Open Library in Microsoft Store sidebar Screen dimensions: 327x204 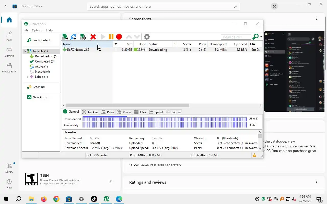pyautogui.click(x=9, y=168)
